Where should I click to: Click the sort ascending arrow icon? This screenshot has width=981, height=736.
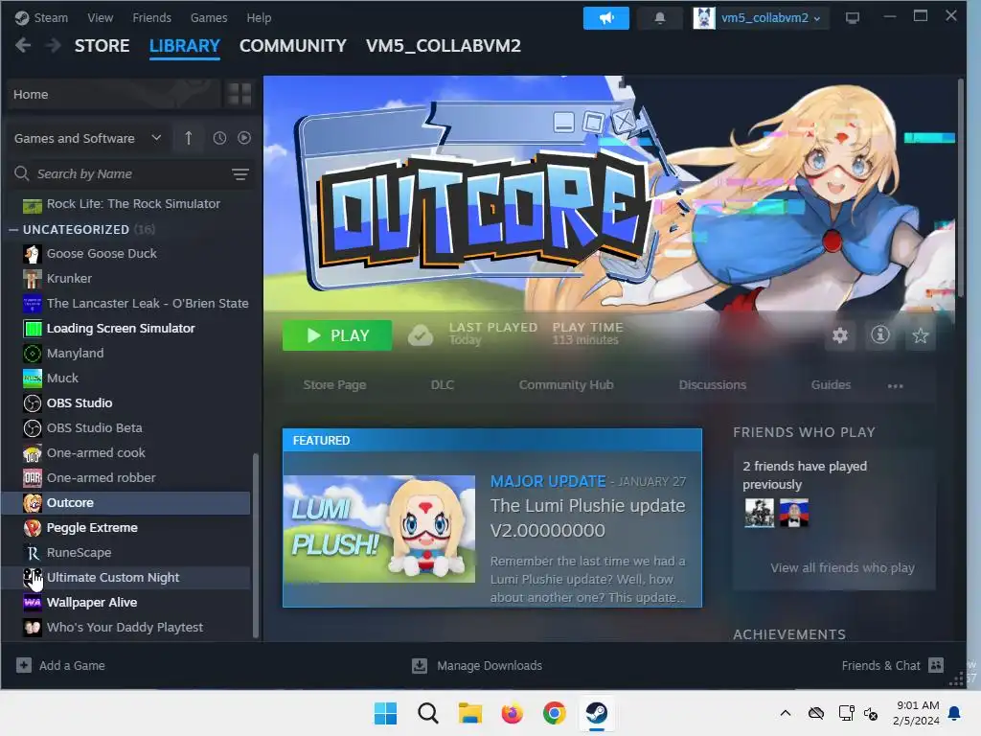click(x=189, y=138)
